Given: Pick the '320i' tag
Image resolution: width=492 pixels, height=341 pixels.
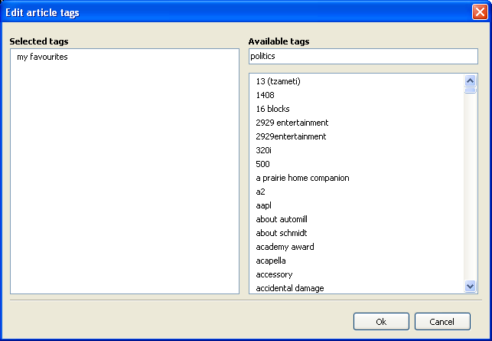Looking at the screenshot, I should (265, 150).
